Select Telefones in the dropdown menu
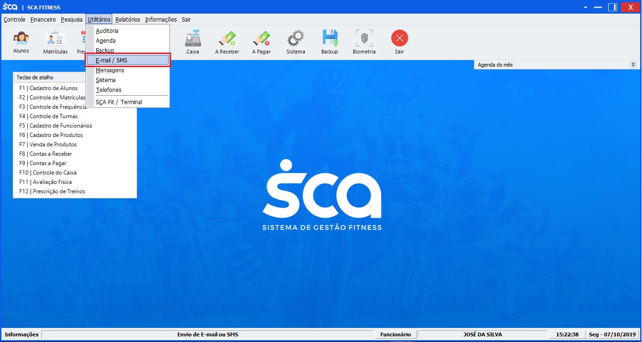The height and width of the screenshot is (342, 642). point(127,90)
